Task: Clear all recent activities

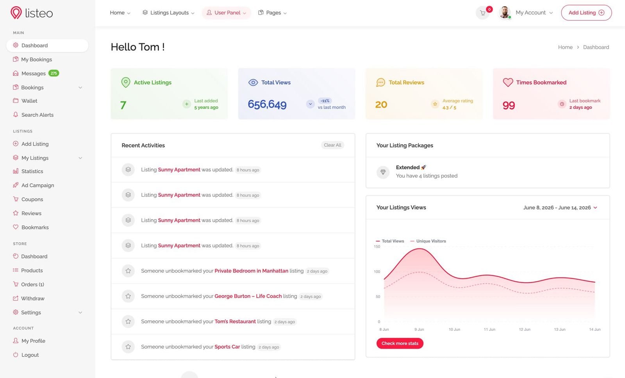Action: [332, 145]
